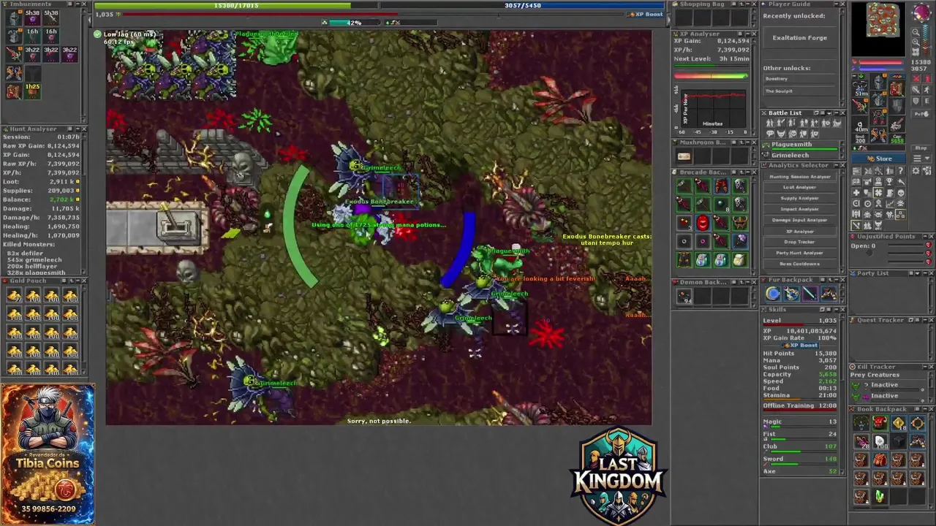Toggle stand-while-fighting mode
The width and height of the screenshot is (936, 526).
point(926,78)
